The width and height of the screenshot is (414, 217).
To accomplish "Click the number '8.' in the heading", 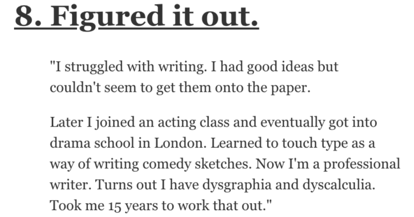I will click(x=28, y=16).
